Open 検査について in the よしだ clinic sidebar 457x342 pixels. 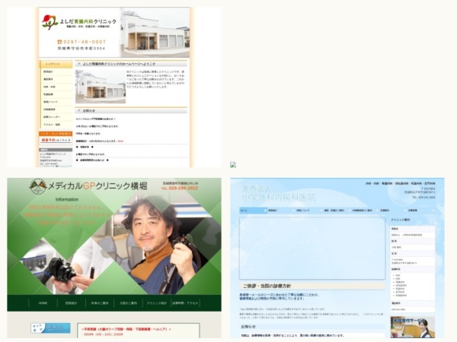click(x=56, y=102)
